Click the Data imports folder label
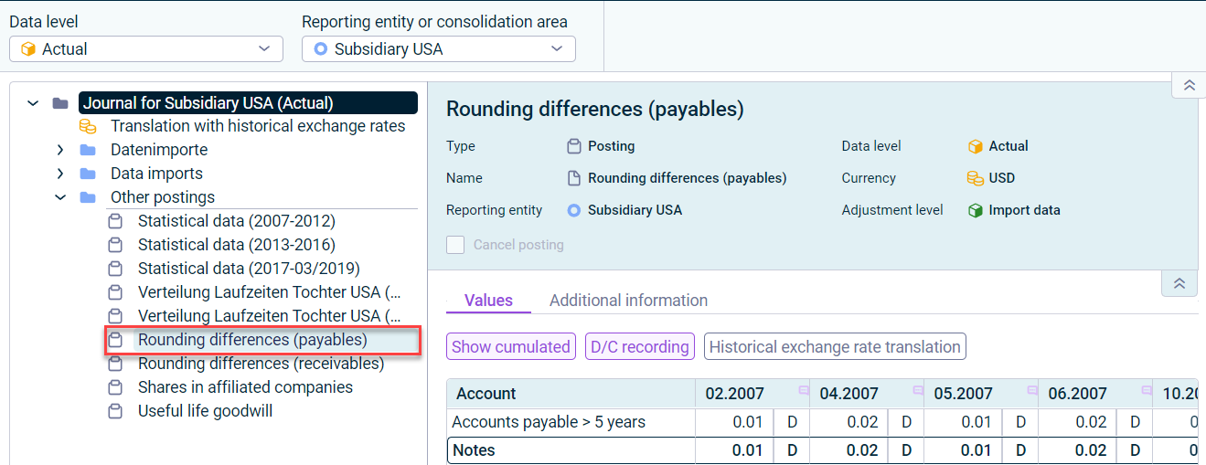 point(156,174)
